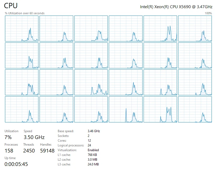Click the Utilization 7% value
Image resolution: width=215 pixels, height=172 pixels.
8,137
